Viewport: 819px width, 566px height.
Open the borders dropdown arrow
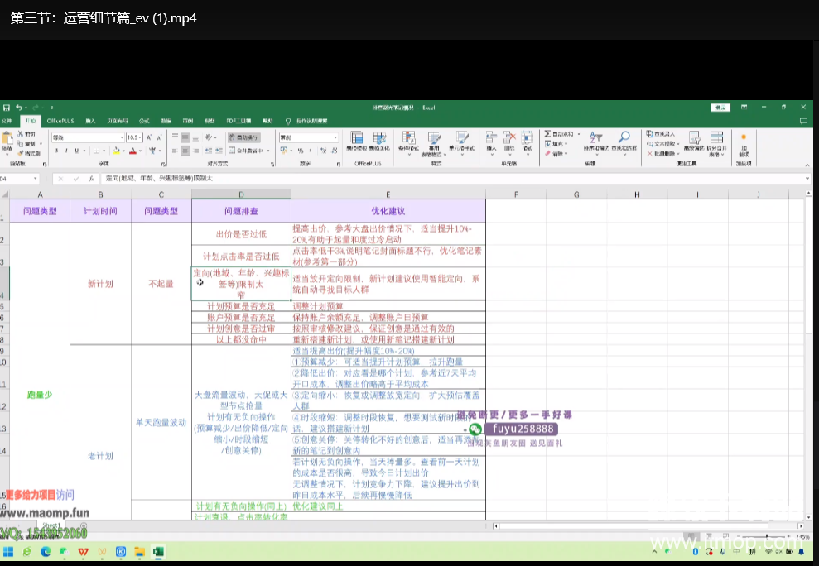coord(104,151)
